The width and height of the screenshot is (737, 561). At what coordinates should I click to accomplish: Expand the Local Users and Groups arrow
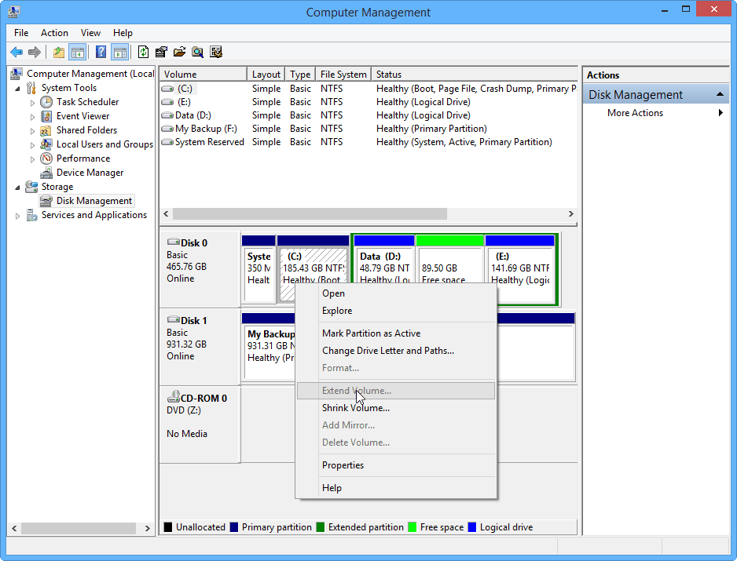[32, 145]
